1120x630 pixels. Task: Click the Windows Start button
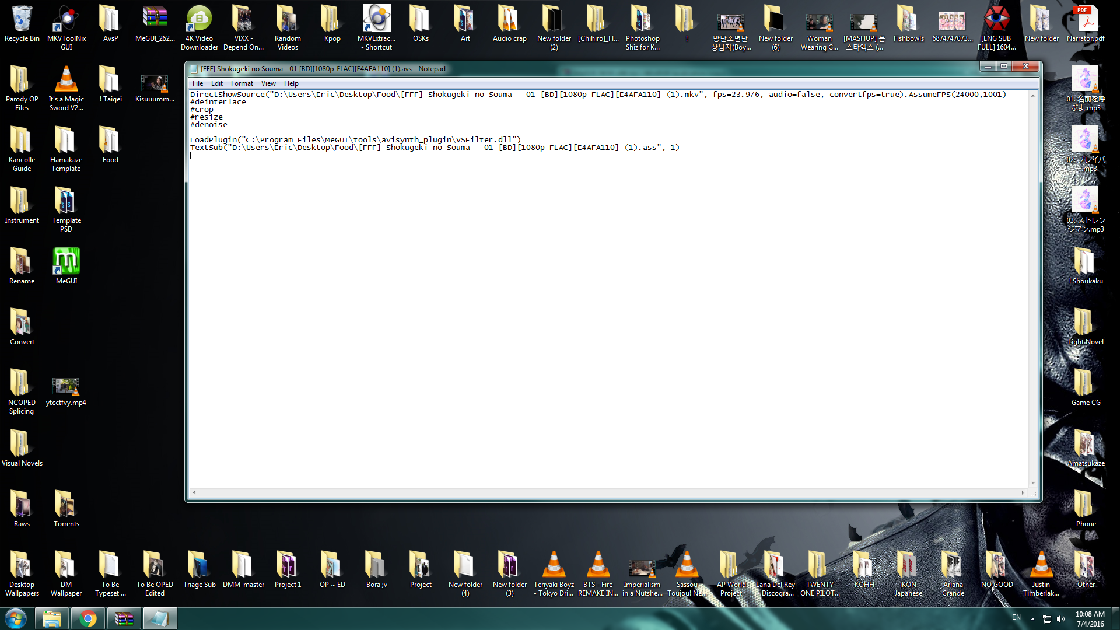(16, 618)
